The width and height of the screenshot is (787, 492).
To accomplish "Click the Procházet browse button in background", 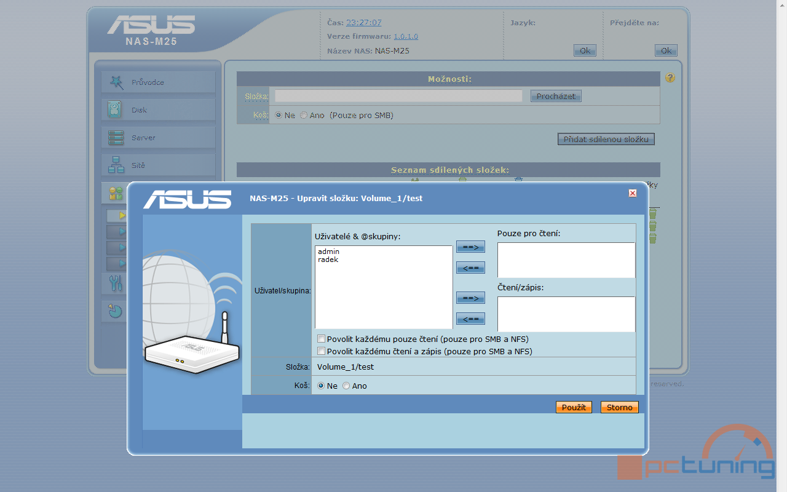I will tap(556, 96).
